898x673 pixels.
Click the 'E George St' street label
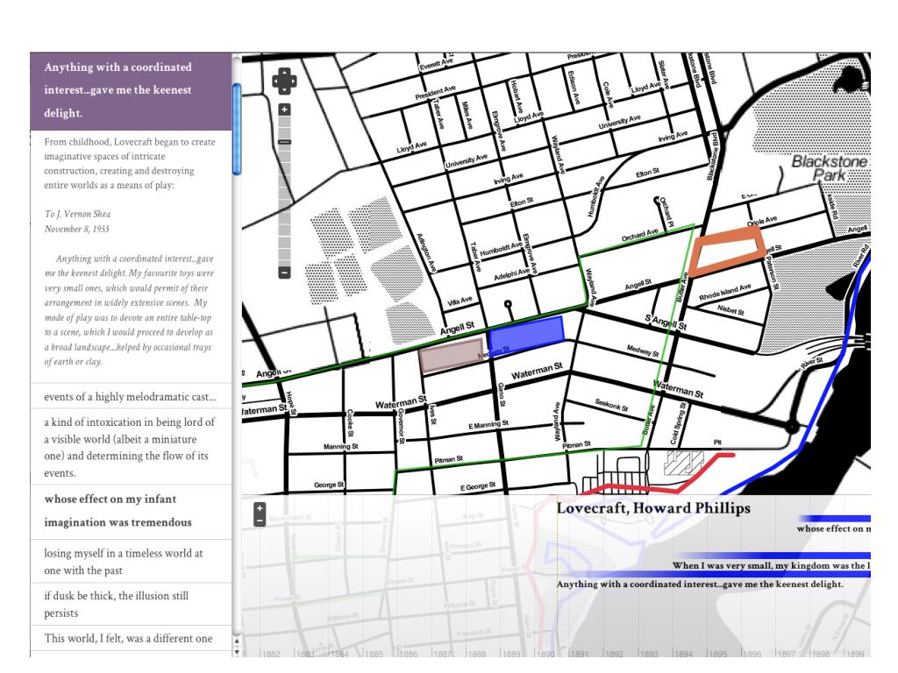[x=478, y=487]
